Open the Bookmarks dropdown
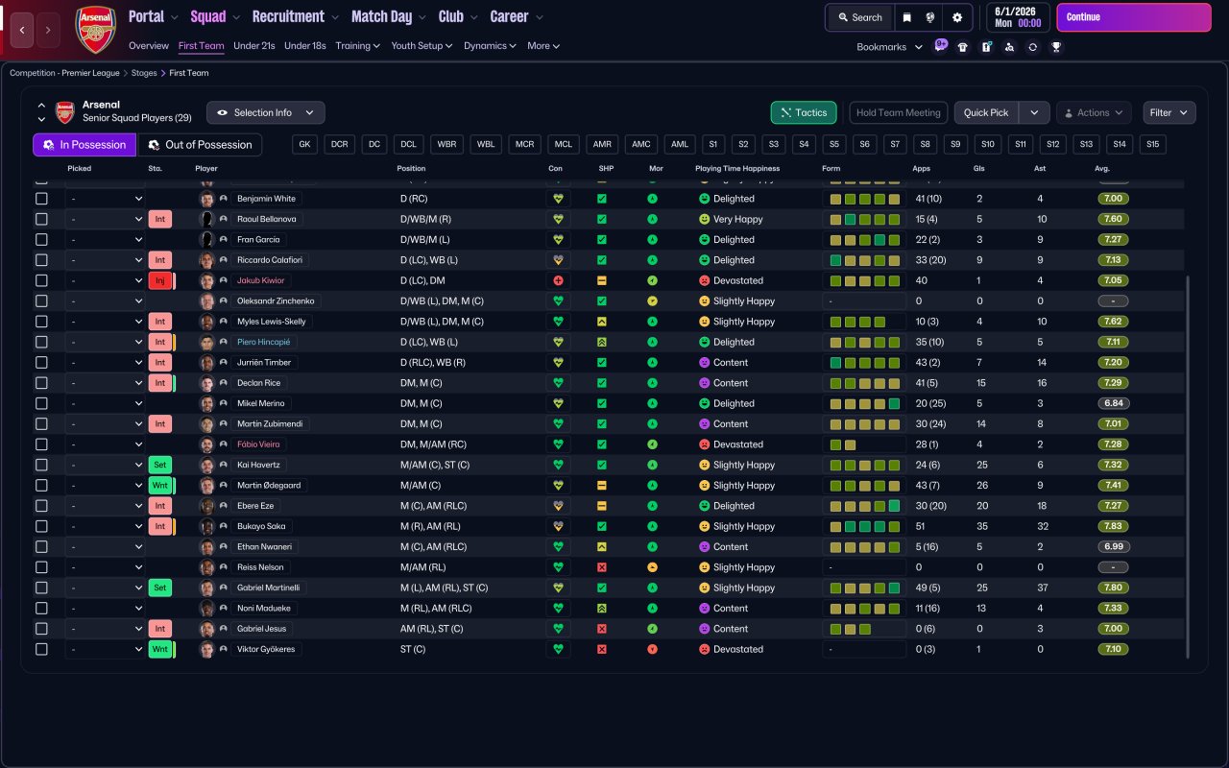Screen dimensions: 1229x768 889,47
